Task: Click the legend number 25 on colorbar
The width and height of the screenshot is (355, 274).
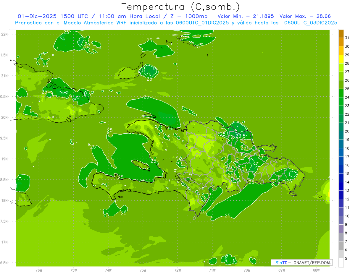Action: click(347, 89)
